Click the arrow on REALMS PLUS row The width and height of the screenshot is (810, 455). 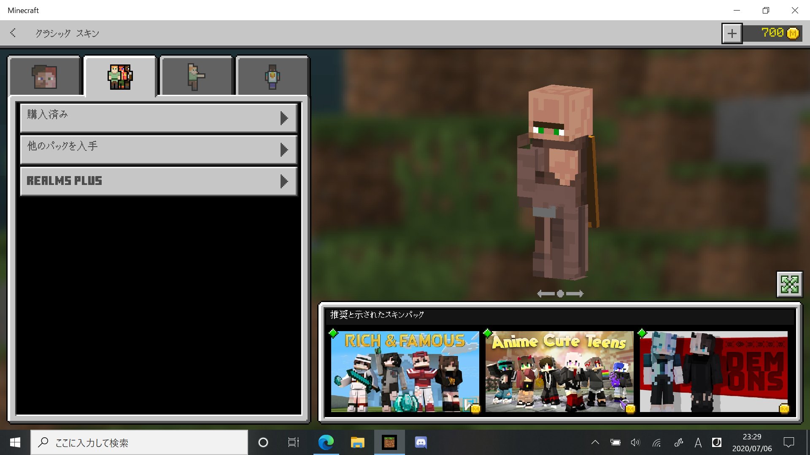coord(284,181)
